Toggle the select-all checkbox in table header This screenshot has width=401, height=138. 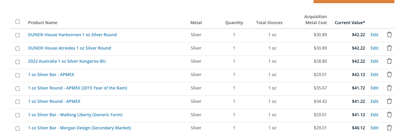(x=18, y=22)
